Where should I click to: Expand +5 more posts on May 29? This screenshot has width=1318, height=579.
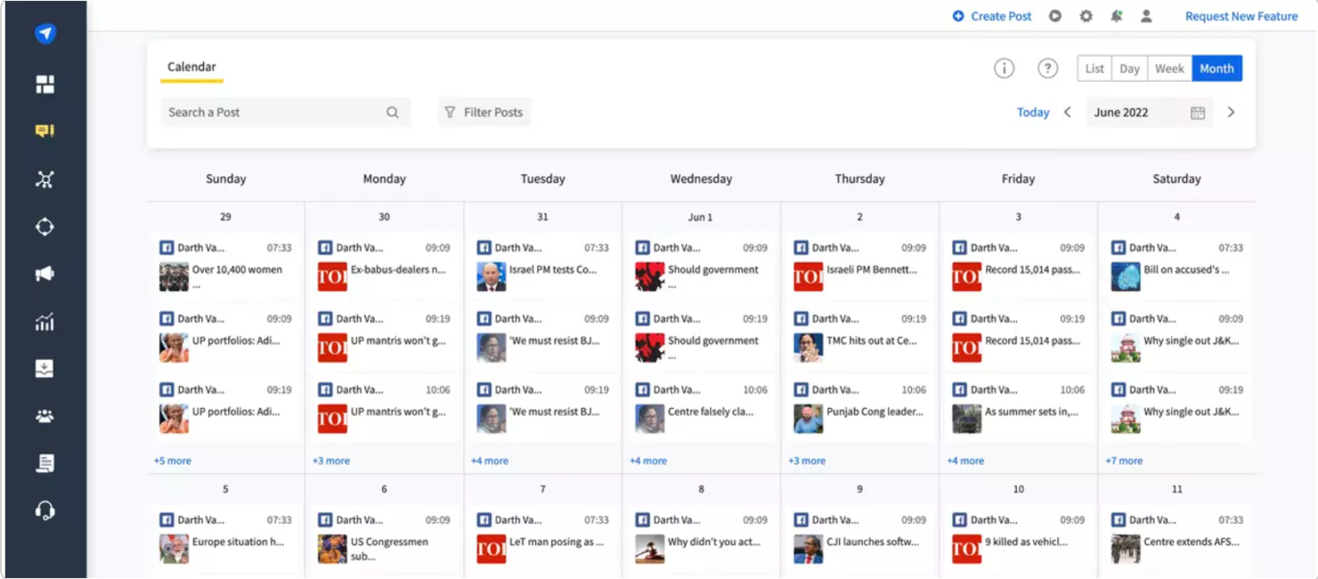(x=173, y=461)
